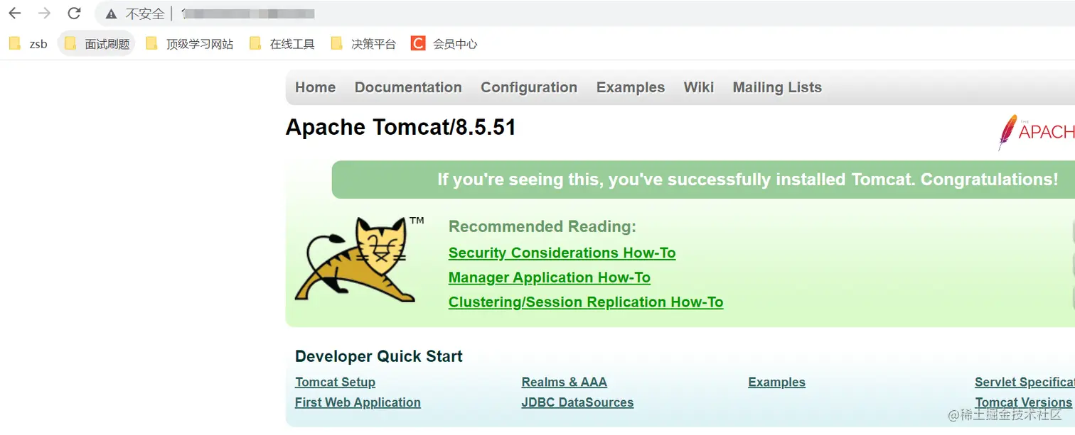The image size is (1075, 435).
Task: Open Security Considerations How-To link
Action: [x=562, y=253]
